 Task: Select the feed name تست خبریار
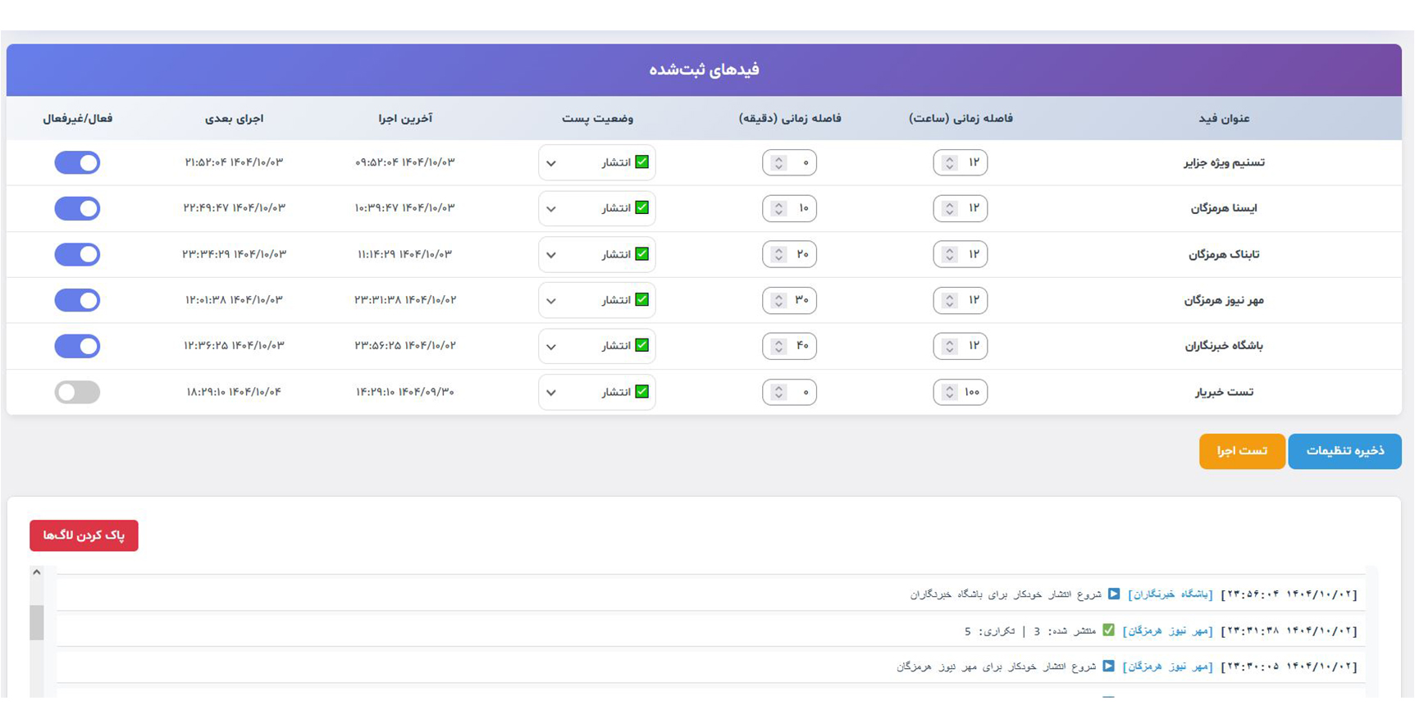[1224, 392]
